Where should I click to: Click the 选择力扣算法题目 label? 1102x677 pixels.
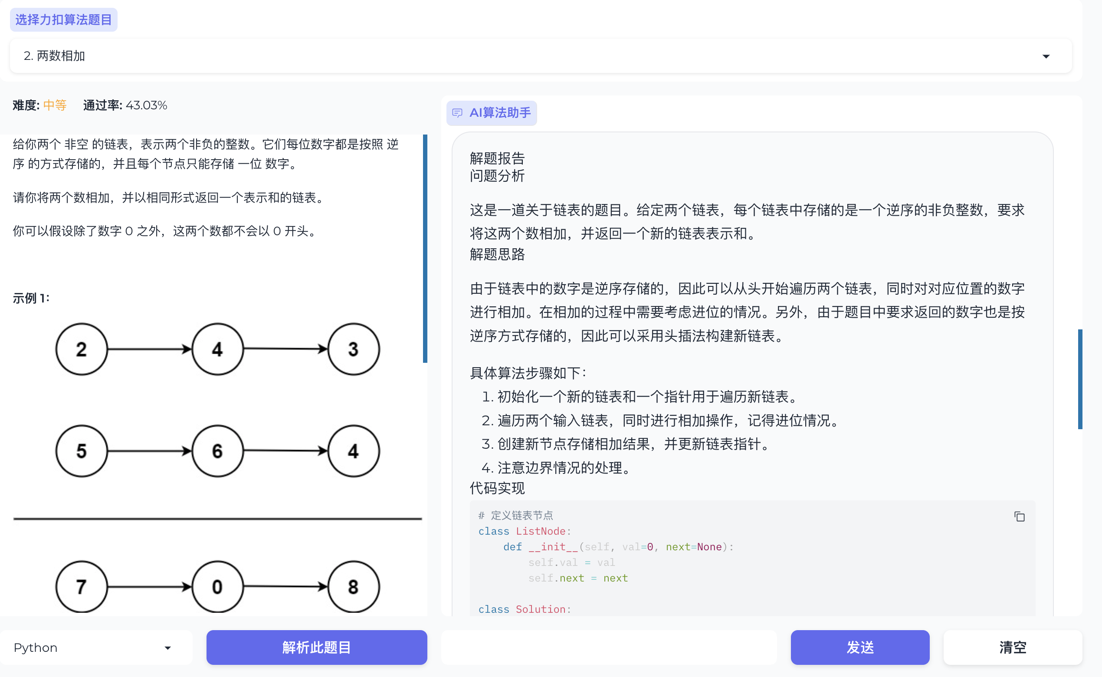(x=63, y=20)
